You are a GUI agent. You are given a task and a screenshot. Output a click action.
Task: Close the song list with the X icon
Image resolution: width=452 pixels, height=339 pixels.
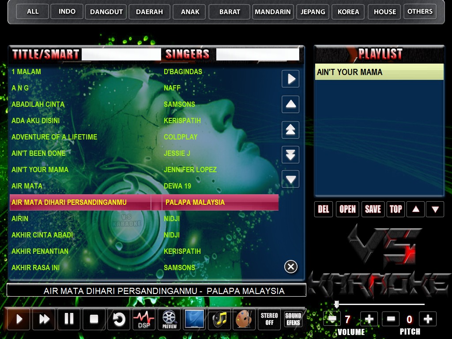[290, 267]
